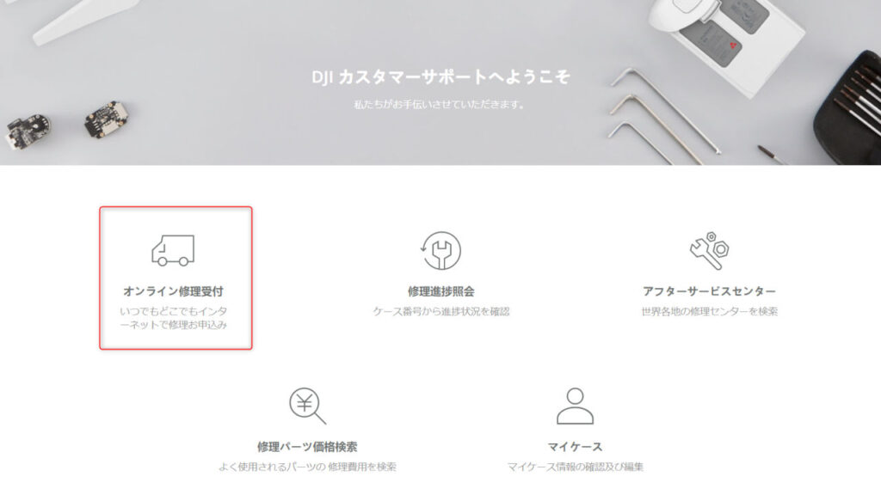Click the yen magnifier price search icon
This screenshot has width=881, height=495.
click(x=307, y=406)
